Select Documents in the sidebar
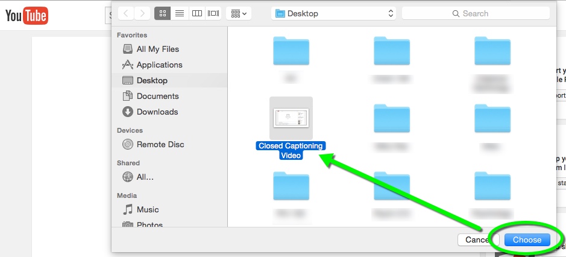Image resolution: width=566 pixels, height=257 pixels. coord(157,96)
